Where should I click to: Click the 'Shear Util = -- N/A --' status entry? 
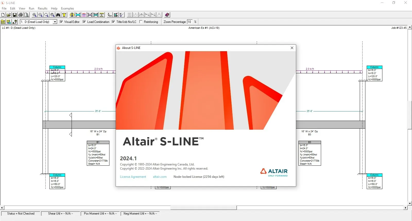(61, 214)
